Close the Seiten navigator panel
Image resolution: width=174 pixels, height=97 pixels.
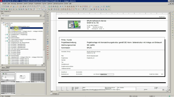(45, 11)
